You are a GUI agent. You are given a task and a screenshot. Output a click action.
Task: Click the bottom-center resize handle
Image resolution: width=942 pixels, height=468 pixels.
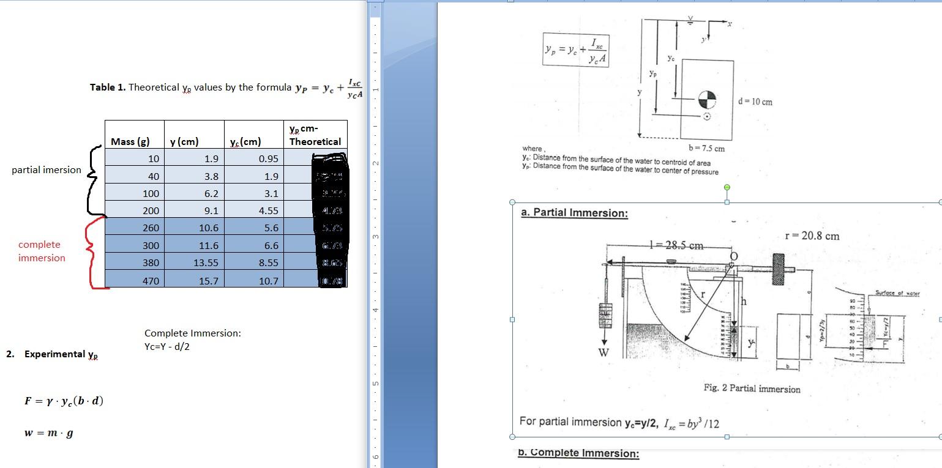click(726, 437)
